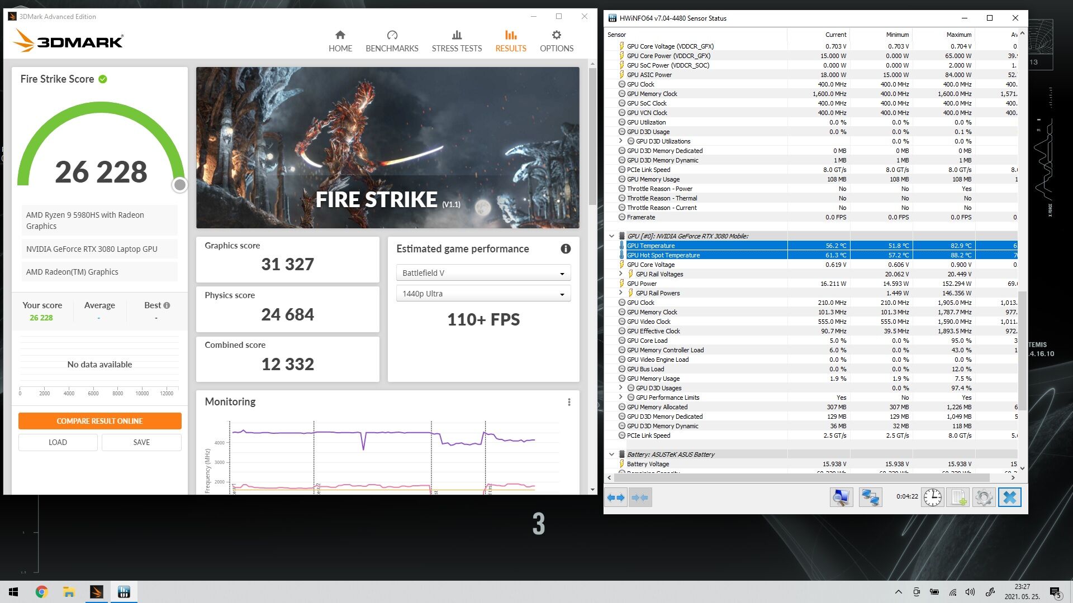Open Monitoring panel three-dot menu
Screen dimensions: 1073x603
[x=569, y=402]
